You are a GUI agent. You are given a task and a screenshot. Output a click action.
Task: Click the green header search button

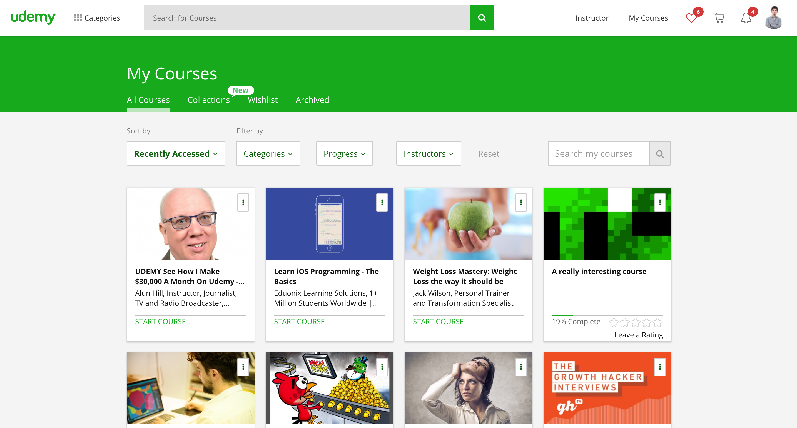coord(481,18)
